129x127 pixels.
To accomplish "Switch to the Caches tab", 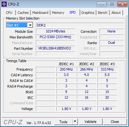I will coord(23,13).
